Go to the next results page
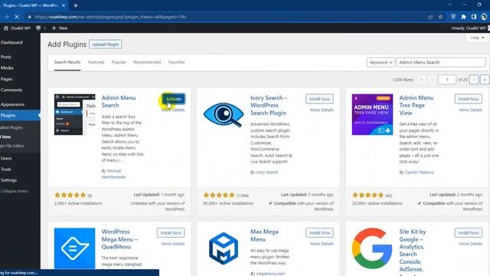490x276 pixels. tap(474, 80)
